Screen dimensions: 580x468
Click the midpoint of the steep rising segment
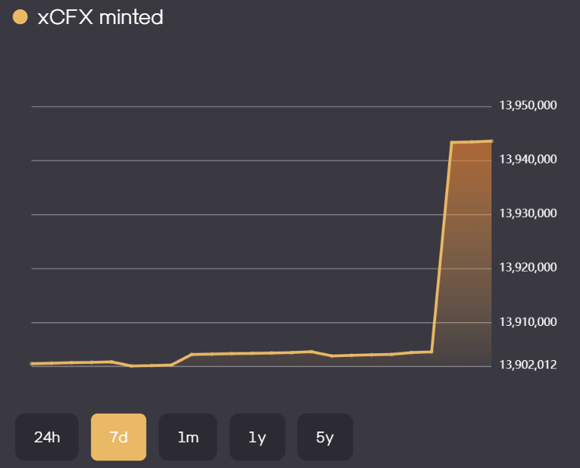pos(442,247)
